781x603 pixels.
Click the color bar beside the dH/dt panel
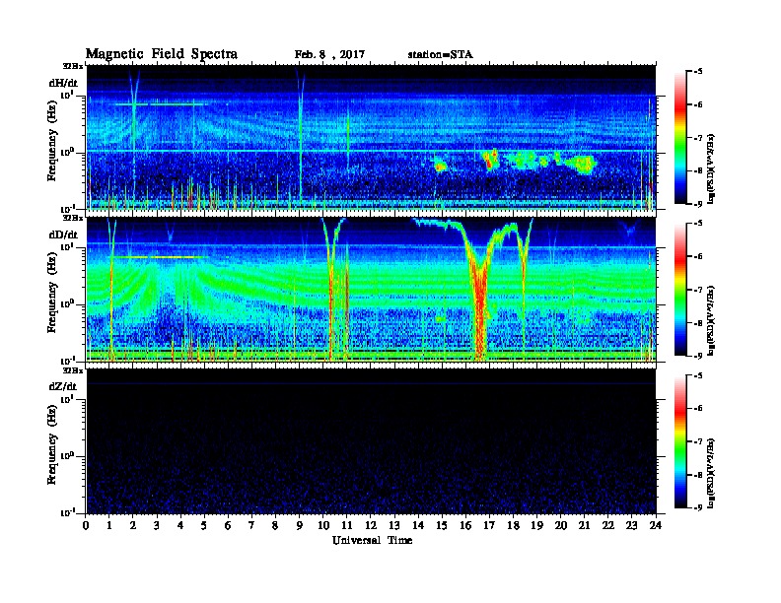coord(680,138)
